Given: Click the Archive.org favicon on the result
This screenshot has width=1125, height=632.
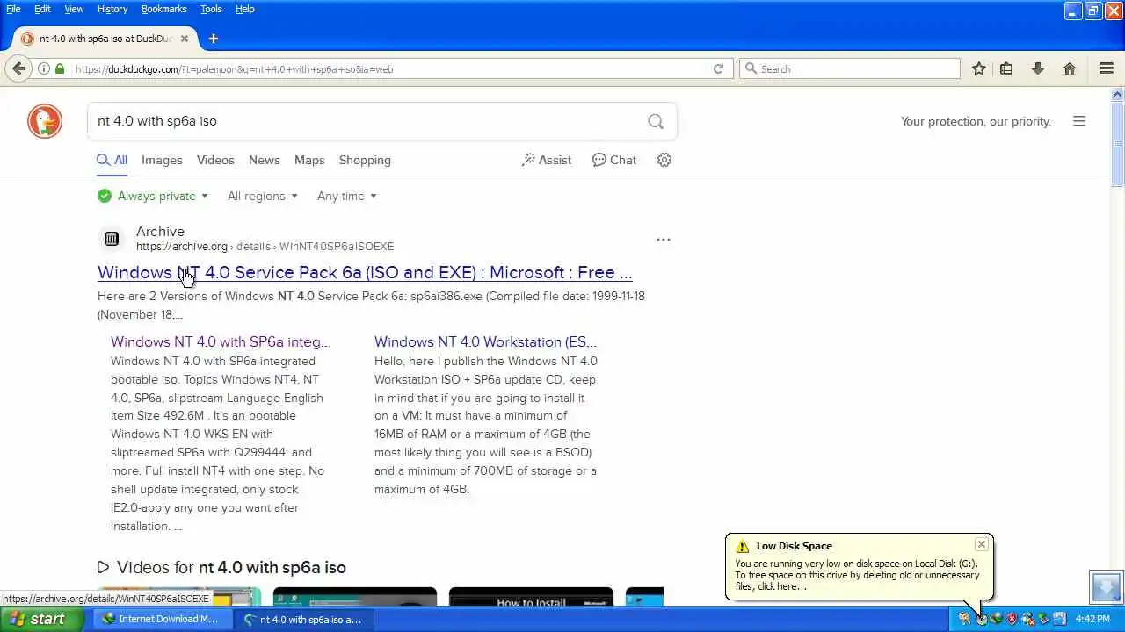Looking at the screenshot, I should point(112,239).
